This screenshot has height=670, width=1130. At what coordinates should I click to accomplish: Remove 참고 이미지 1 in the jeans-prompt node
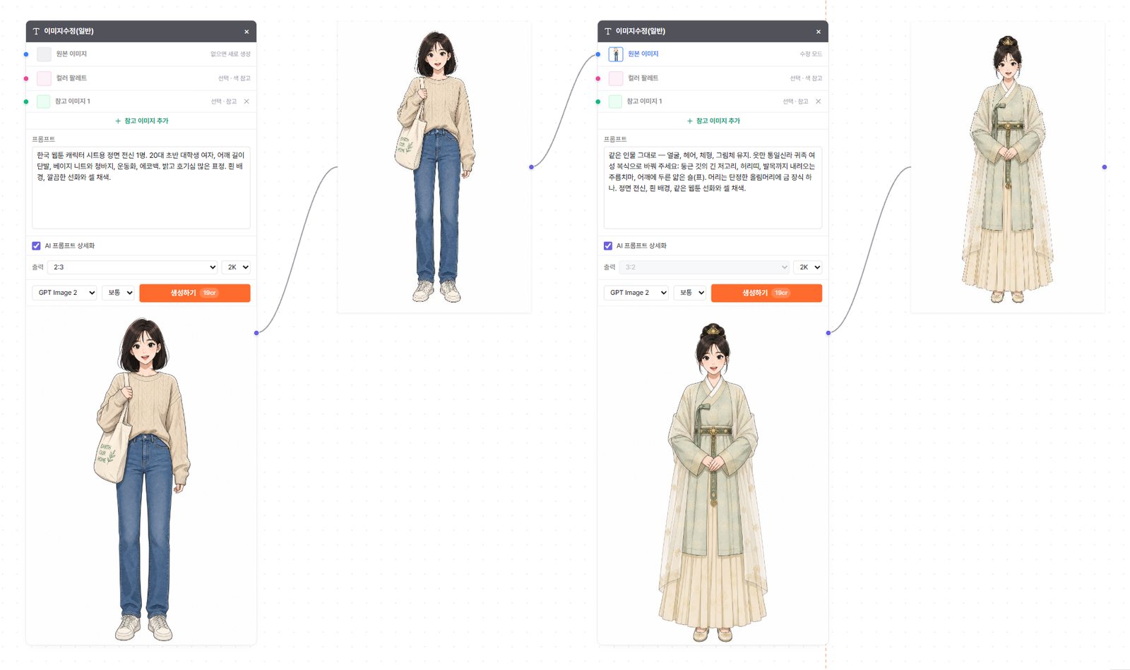(x=246, y=102)
